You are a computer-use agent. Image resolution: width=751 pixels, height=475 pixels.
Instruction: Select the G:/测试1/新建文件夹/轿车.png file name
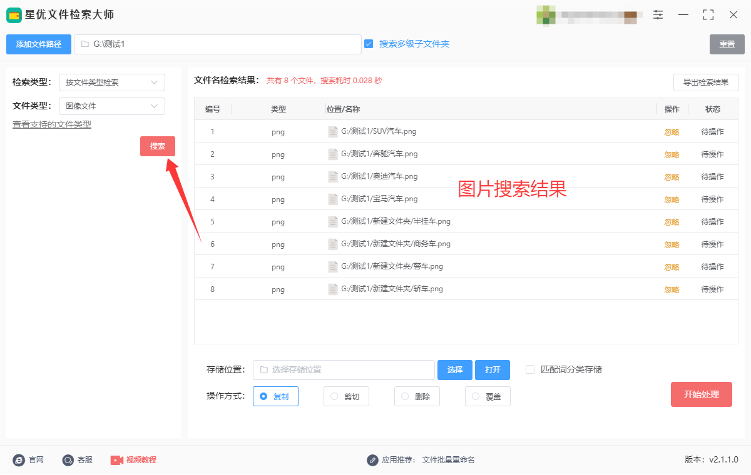[392, 289]
